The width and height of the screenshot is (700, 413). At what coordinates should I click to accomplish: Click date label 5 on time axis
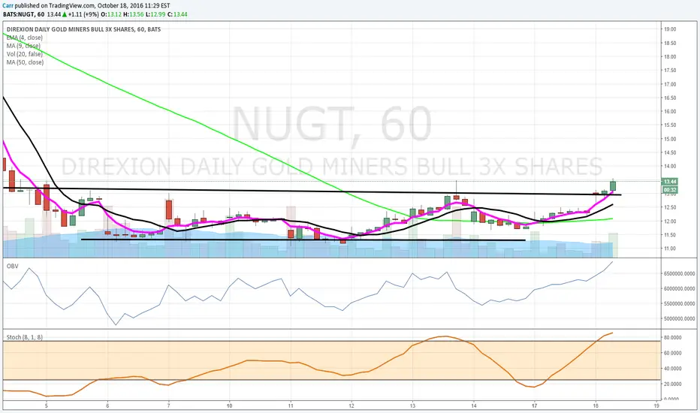(46, 405)
